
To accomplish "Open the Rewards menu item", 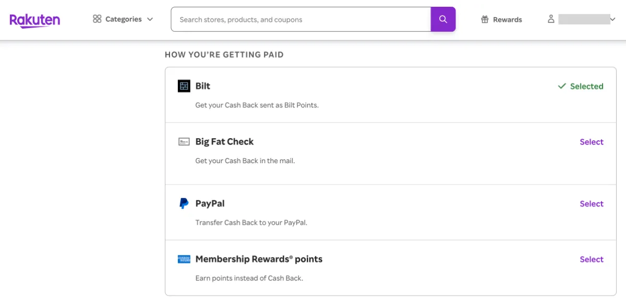I will 507,20.
